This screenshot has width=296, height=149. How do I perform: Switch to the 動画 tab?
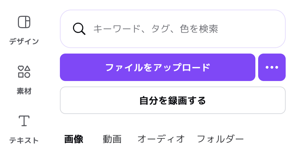click(112, 139)
